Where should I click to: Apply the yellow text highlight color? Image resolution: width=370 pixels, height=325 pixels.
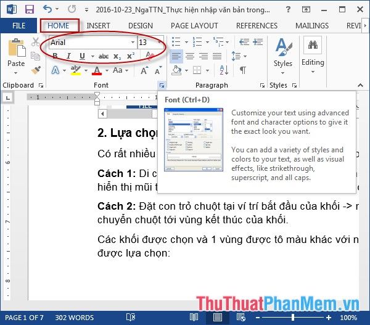(x=75, y=70)
